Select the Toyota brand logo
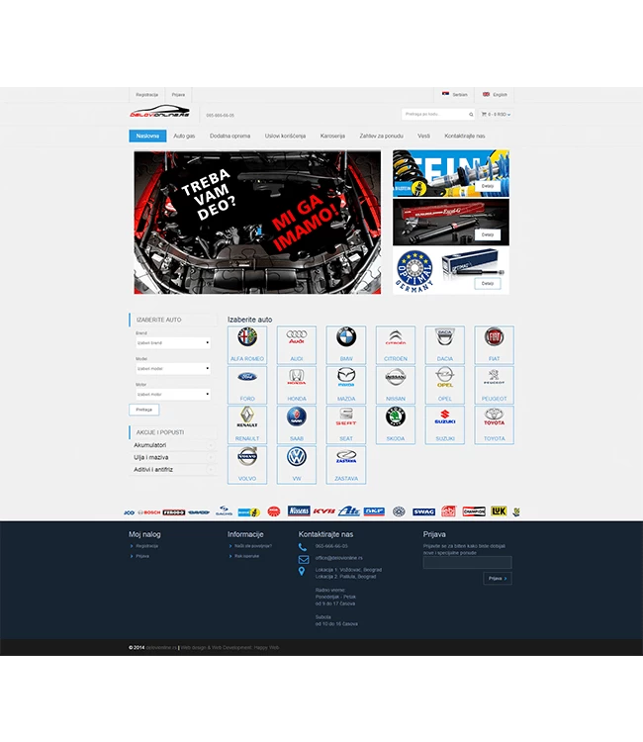 click(494, 417)
